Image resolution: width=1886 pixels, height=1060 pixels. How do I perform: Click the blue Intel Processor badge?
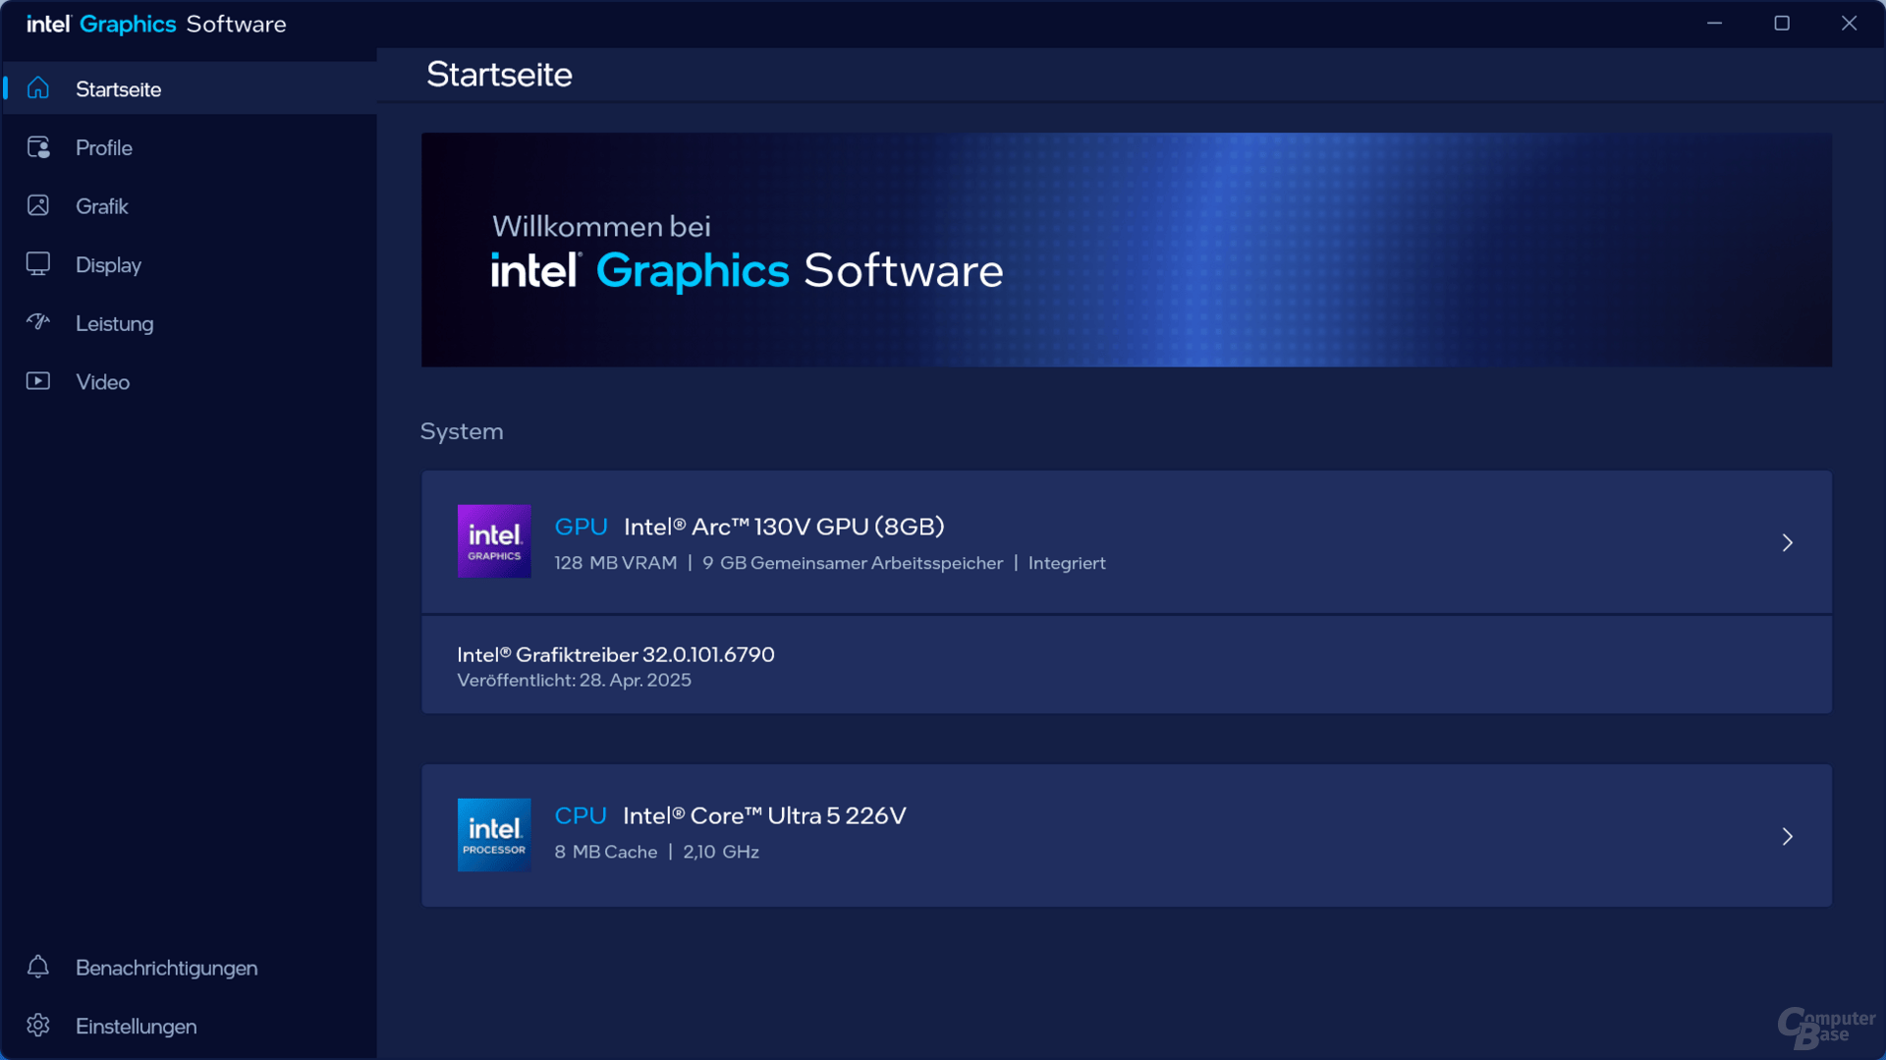click(494, 835)
